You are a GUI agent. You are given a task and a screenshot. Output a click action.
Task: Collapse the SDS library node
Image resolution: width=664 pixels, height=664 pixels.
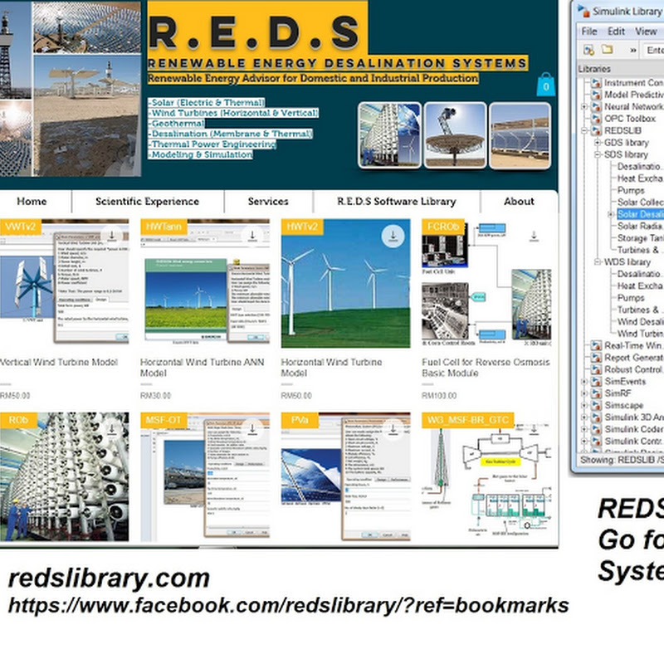[598, 154]
